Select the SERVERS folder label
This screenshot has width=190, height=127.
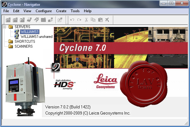click(x=22, y=27)
